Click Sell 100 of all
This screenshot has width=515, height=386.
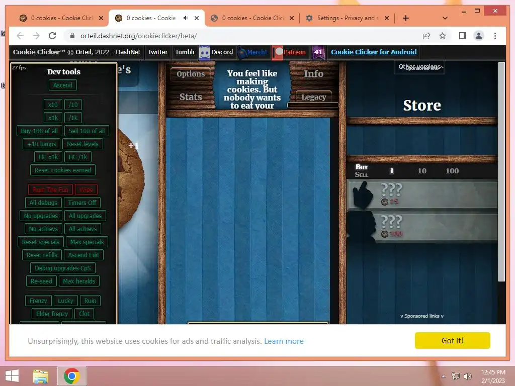tap(87, 131)
